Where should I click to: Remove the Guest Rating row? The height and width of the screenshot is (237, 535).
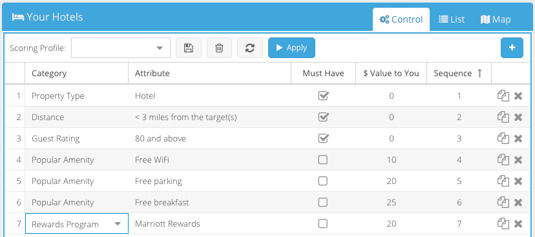518,139
